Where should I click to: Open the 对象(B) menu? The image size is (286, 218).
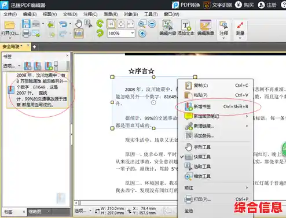pos(131,14)
